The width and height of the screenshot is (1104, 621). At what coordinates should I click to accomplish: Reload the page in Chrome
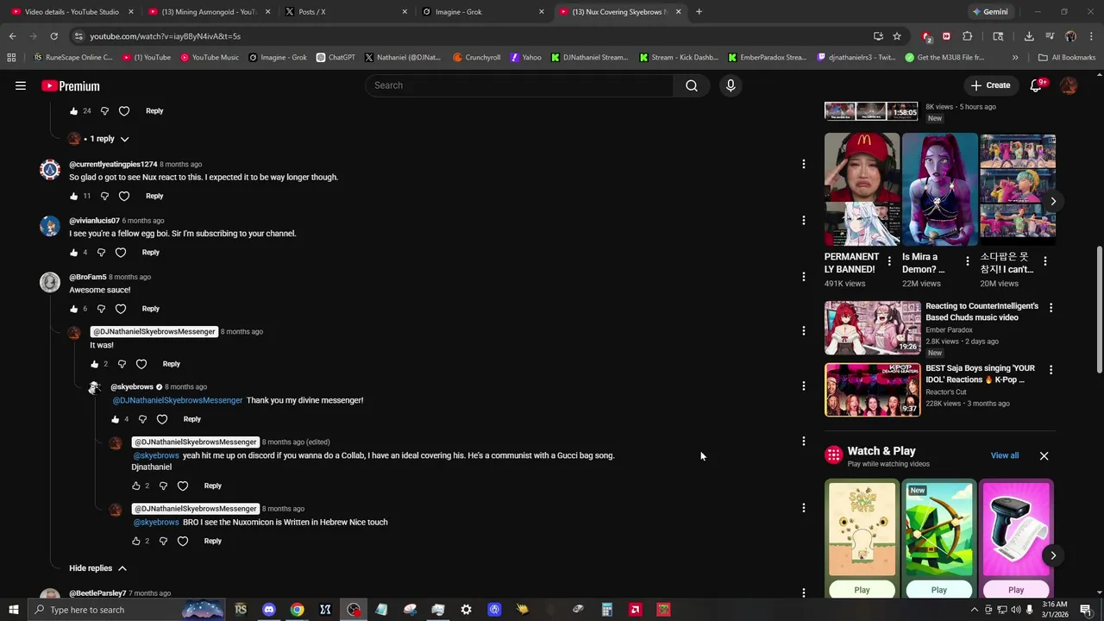pos(53,36)
